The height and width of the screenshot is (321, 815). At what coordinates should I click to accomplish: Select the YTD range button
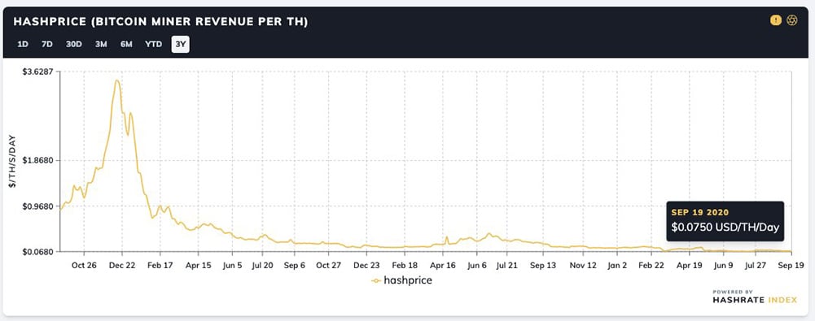point(154,44)
